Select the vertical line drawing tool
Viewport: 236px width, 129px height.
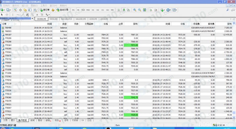(13, 14)
